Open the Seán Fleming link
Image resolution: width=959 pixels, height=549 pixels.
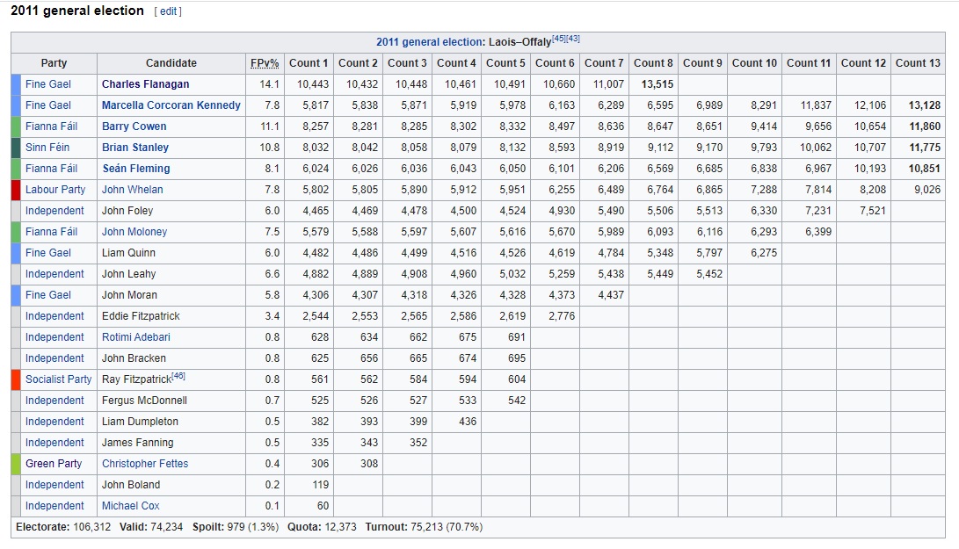point(135,169)
